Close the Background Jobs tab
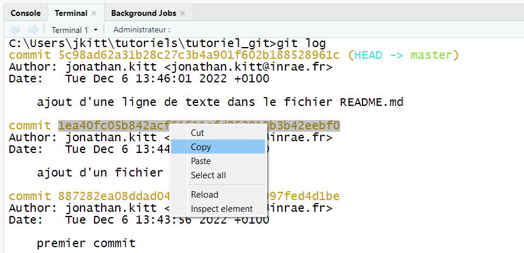The image size is (524, 253). 182,13
